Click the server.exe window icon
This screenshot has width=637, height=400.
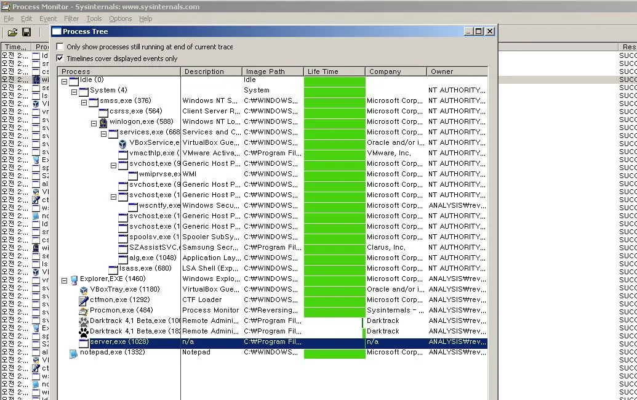(x=84, y=343)
